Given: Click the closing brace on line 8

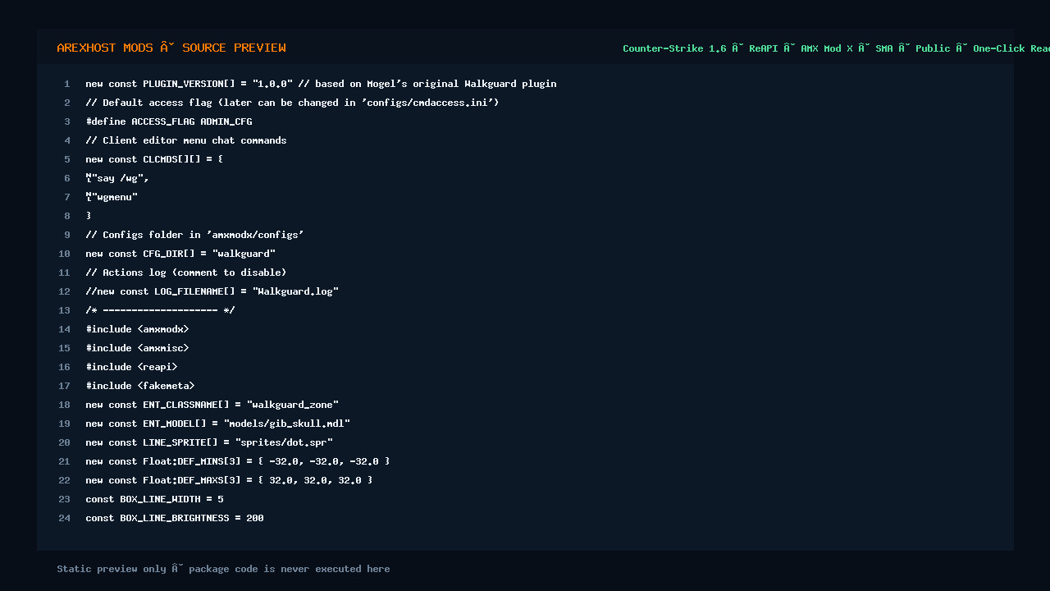Looking at the screenshot, I should point(89,216).
